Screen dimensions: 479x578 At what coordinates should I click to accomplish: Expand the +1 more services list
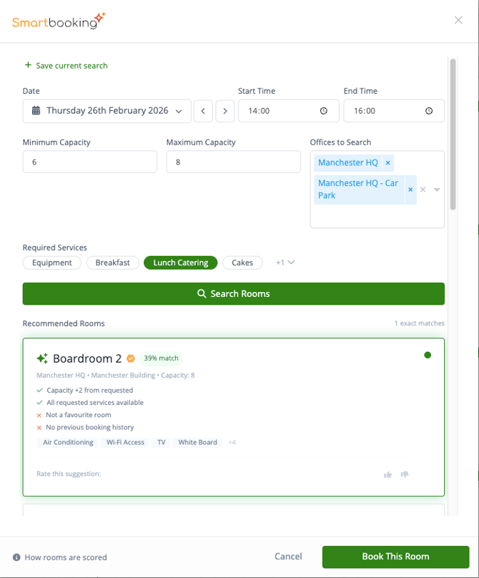click(285, 263)
